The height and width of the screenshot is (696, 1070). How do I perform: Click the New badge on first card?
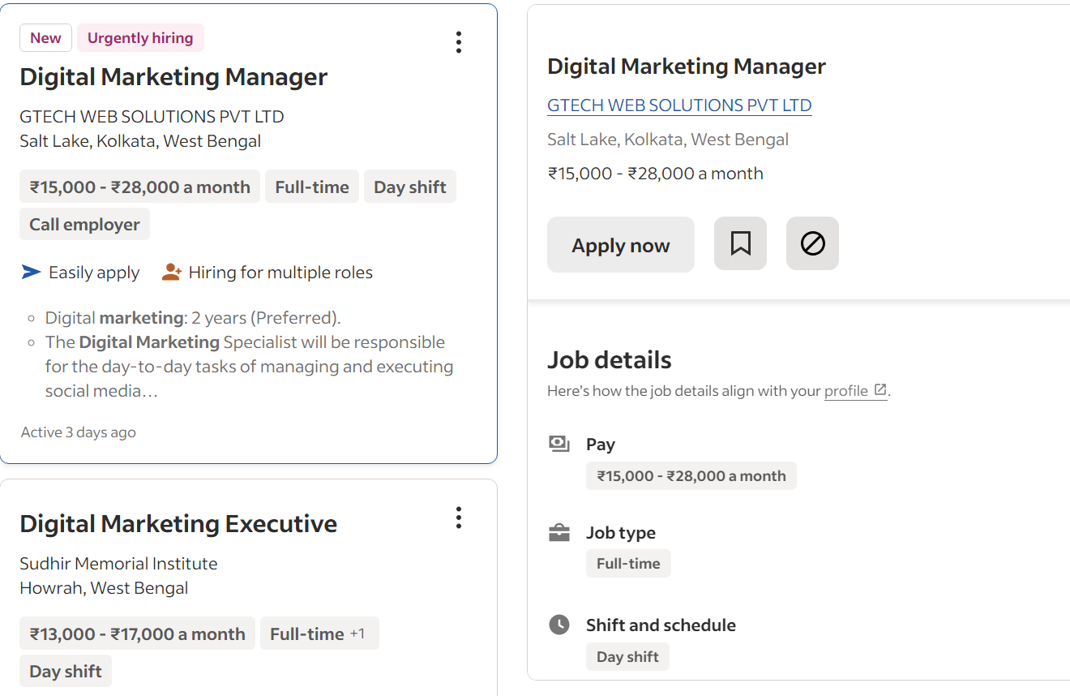pyautogui.click(x=46, y=38)
